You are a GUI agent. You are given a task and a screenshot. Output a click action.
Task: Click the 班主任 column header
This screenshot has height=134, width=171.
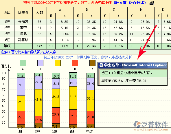[x=23, y=13]
